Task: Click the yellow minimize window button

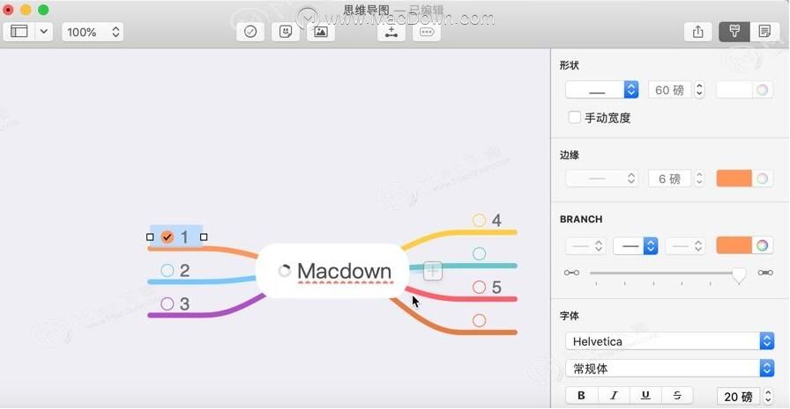Action: pyautogui.click(x=26, y=10)
